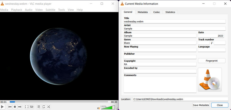231x110 pixels.
Task: Click the first Track number field
Action: point(204,43)
